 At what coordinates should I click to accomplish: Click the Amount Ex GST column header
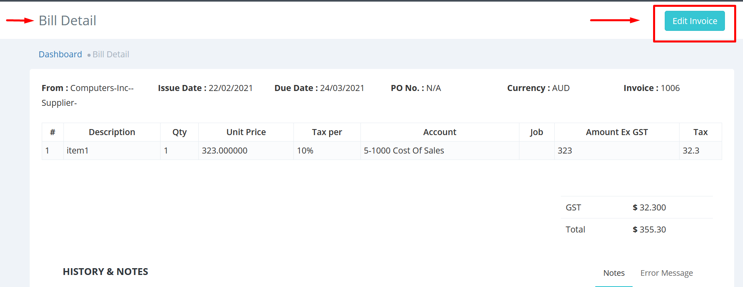[617, 132]
